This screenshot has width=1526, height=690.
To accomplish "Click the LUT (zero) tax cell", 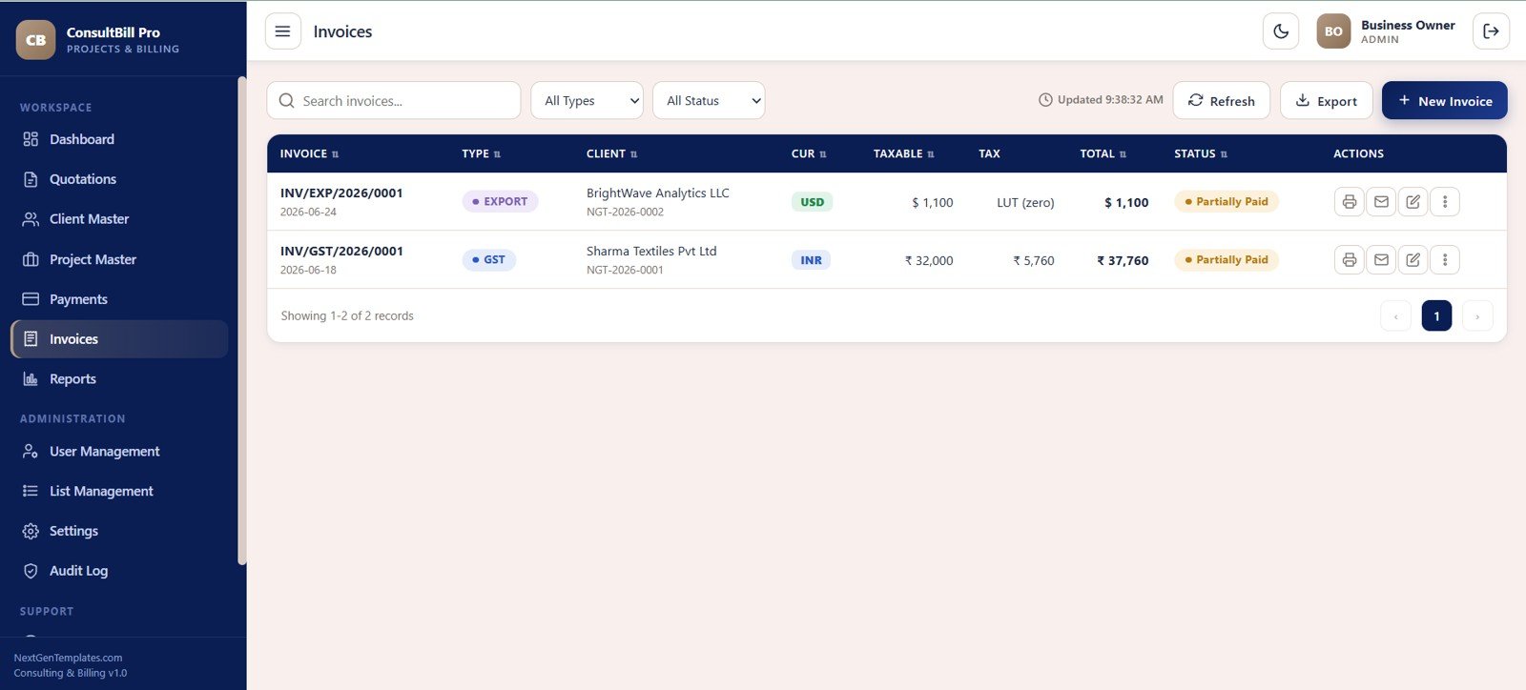I will pyautogui.click(x=1025, y=203).
